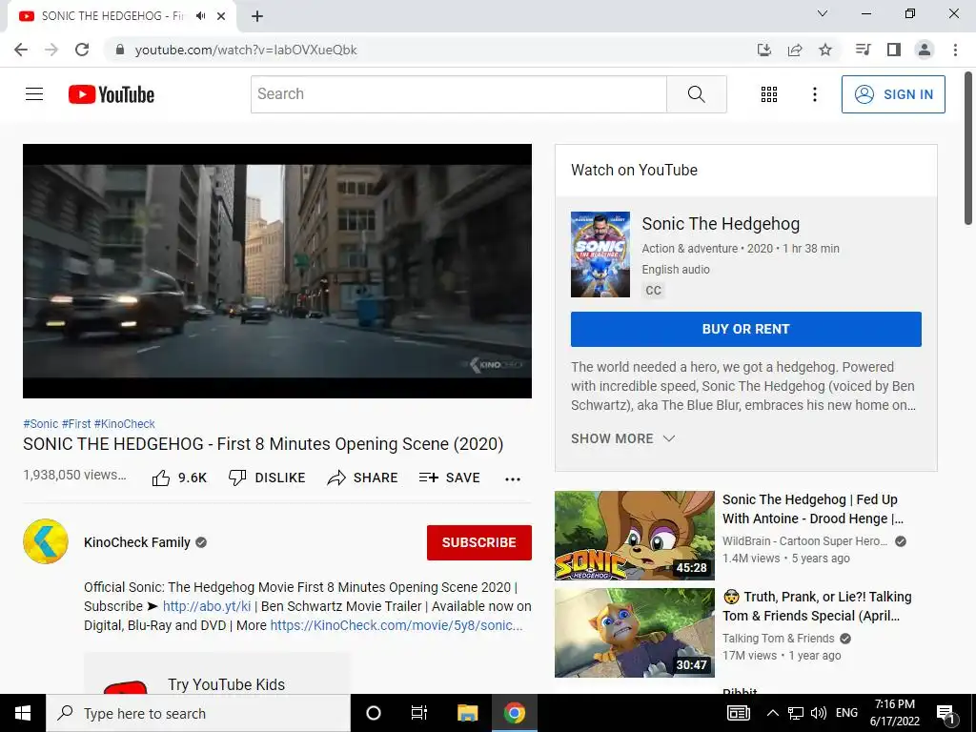Click the Try YouTube Kids text
Screen dimensions: 976x732
click(226, 684)
